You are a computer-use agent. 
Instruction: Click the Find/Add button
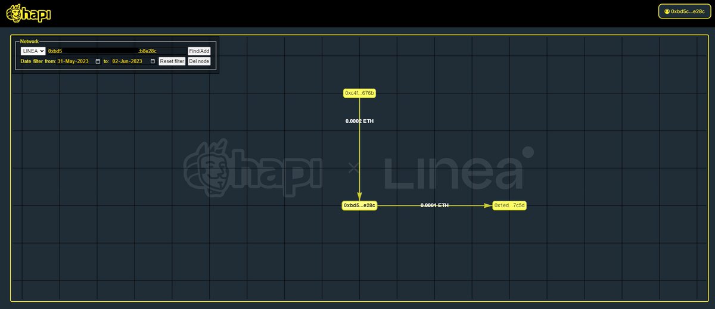[x=199, y=51]
